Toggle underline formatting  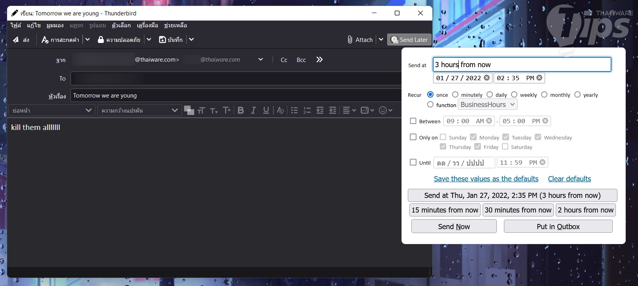[x=266, y=110]
